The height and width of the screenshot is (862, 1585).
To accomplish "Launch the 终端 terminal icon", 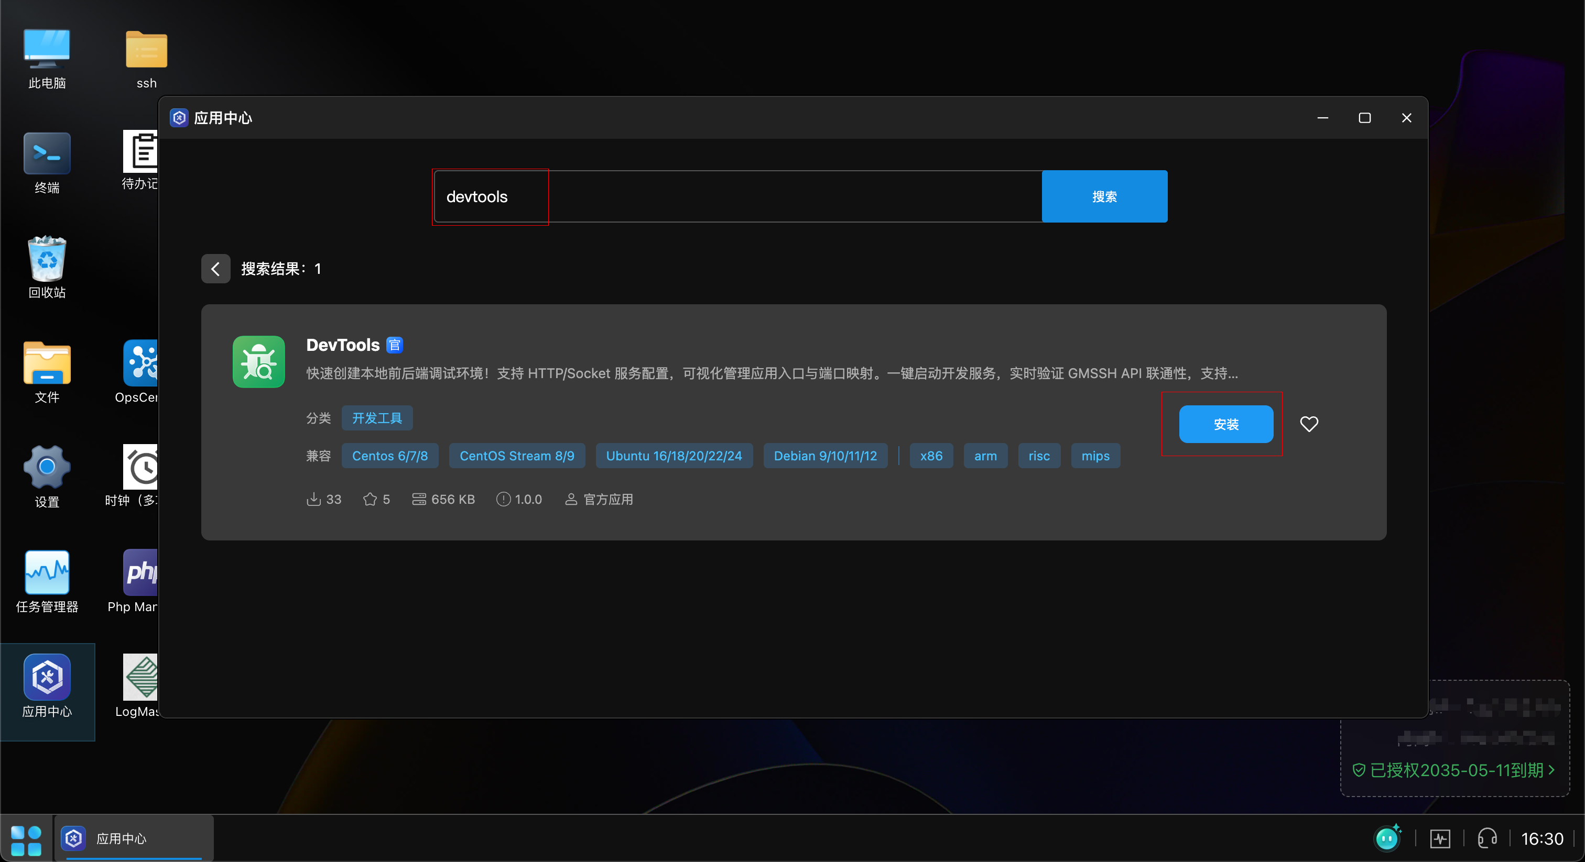I will coord(47,163).
